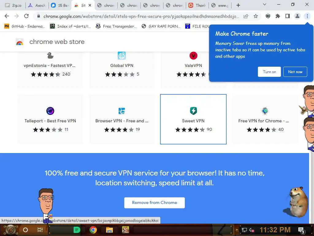Open File Explorer from the taskbar
This screenshot has height=236, width=314.
click(x=109, y=230)
